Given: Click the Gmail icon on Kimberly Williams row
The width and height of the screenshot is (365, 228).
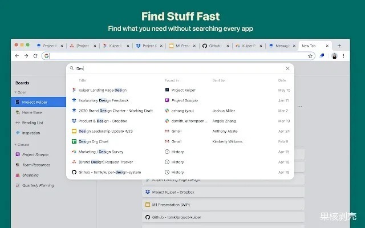Looking at the screenshot, I should tap(167, 141).
